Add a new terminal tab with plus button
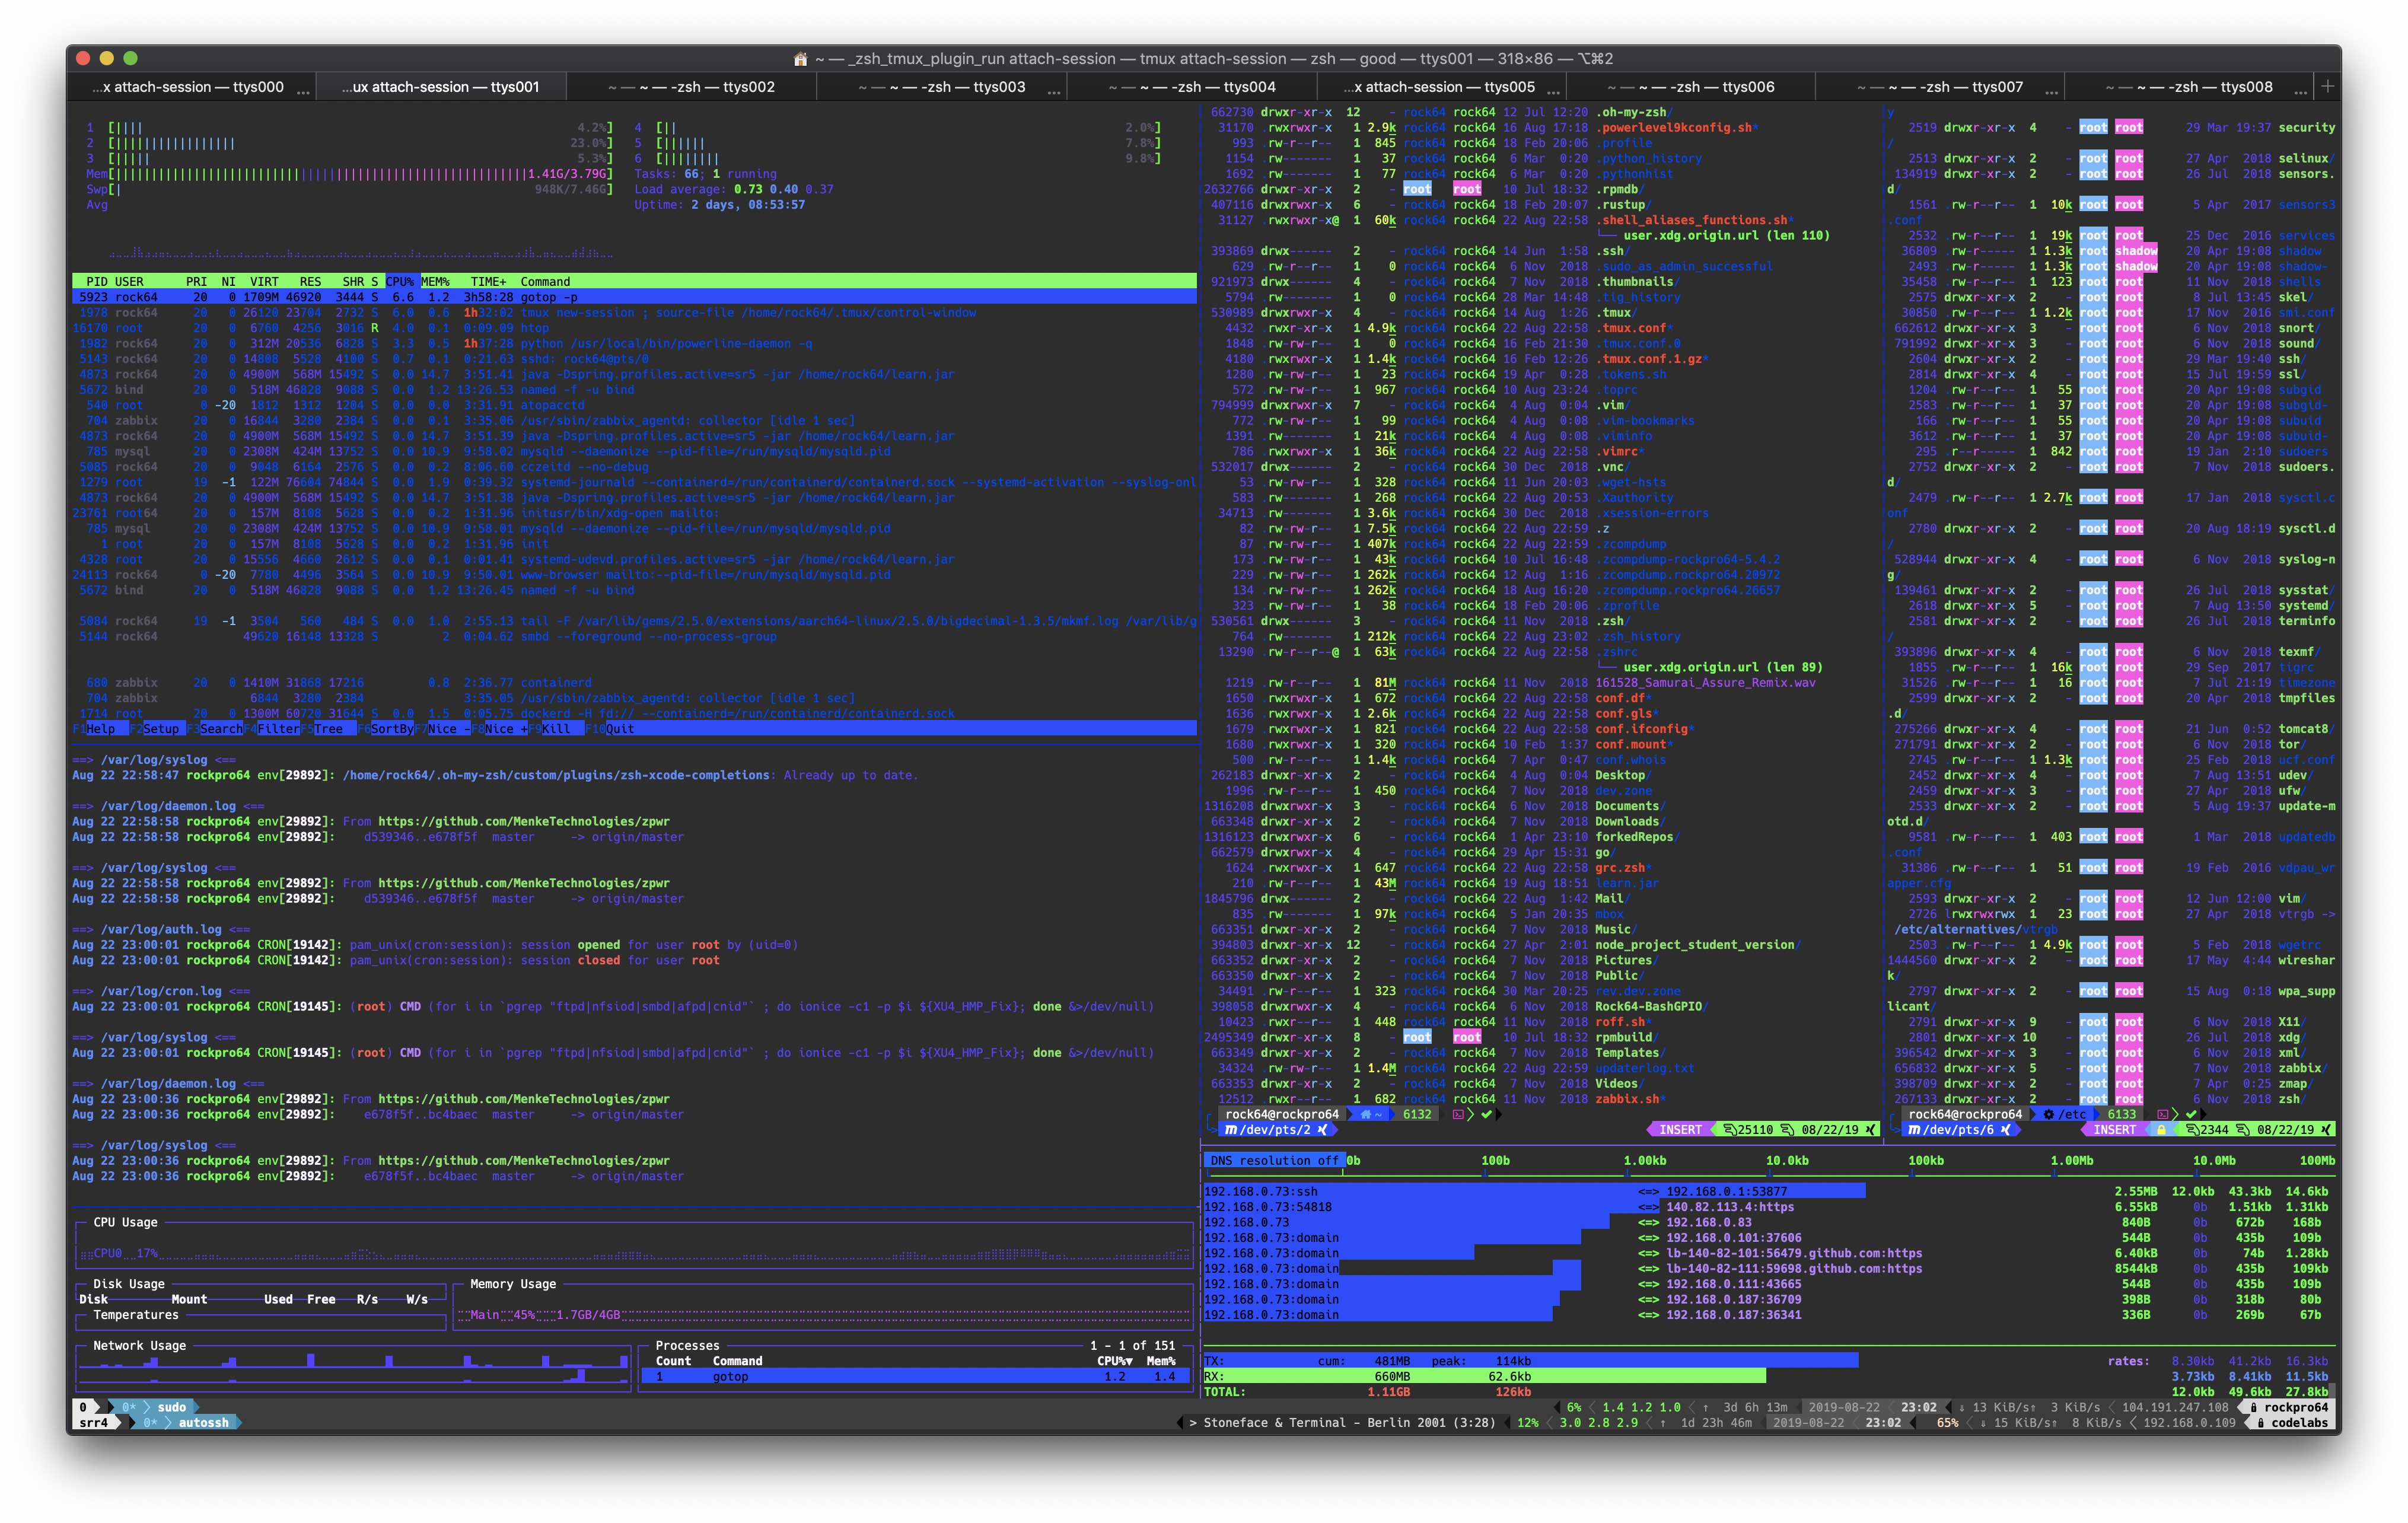 coord(2328,87)
